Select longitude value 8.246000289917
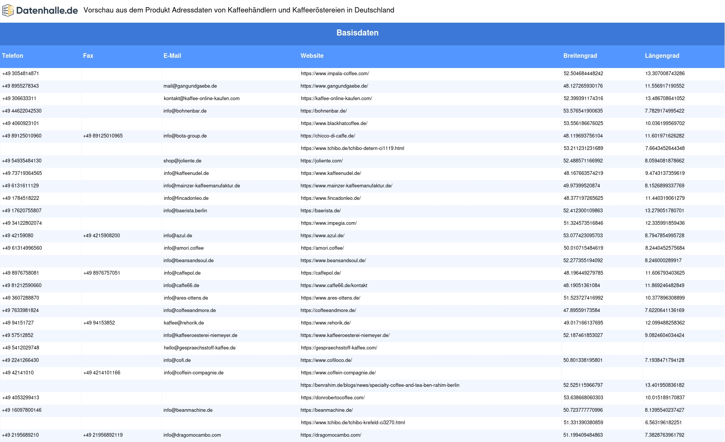725x442 pixels. point(663,261)
